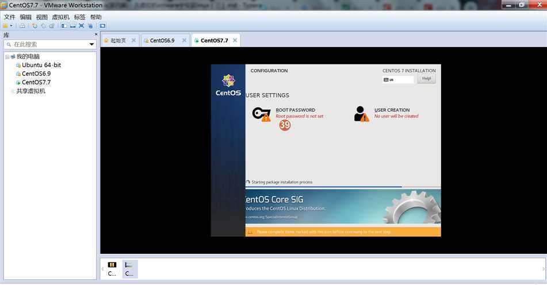
Task: Open the 标签 menu
Action: (79, 17)
